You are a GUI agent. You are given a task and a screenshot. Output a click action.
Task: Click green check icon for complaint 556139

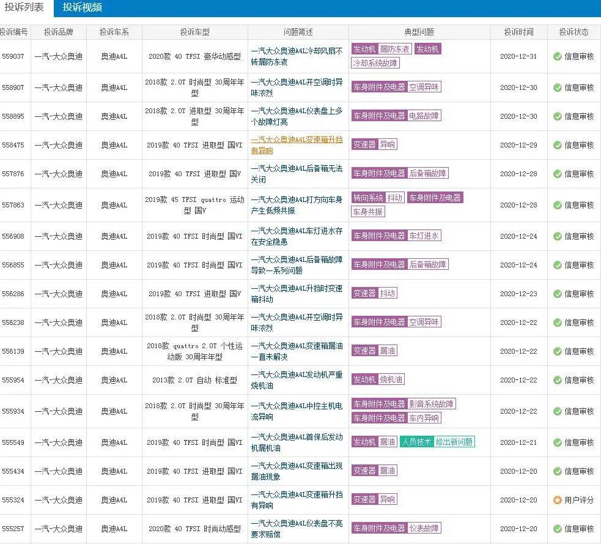tap(557, 351)
